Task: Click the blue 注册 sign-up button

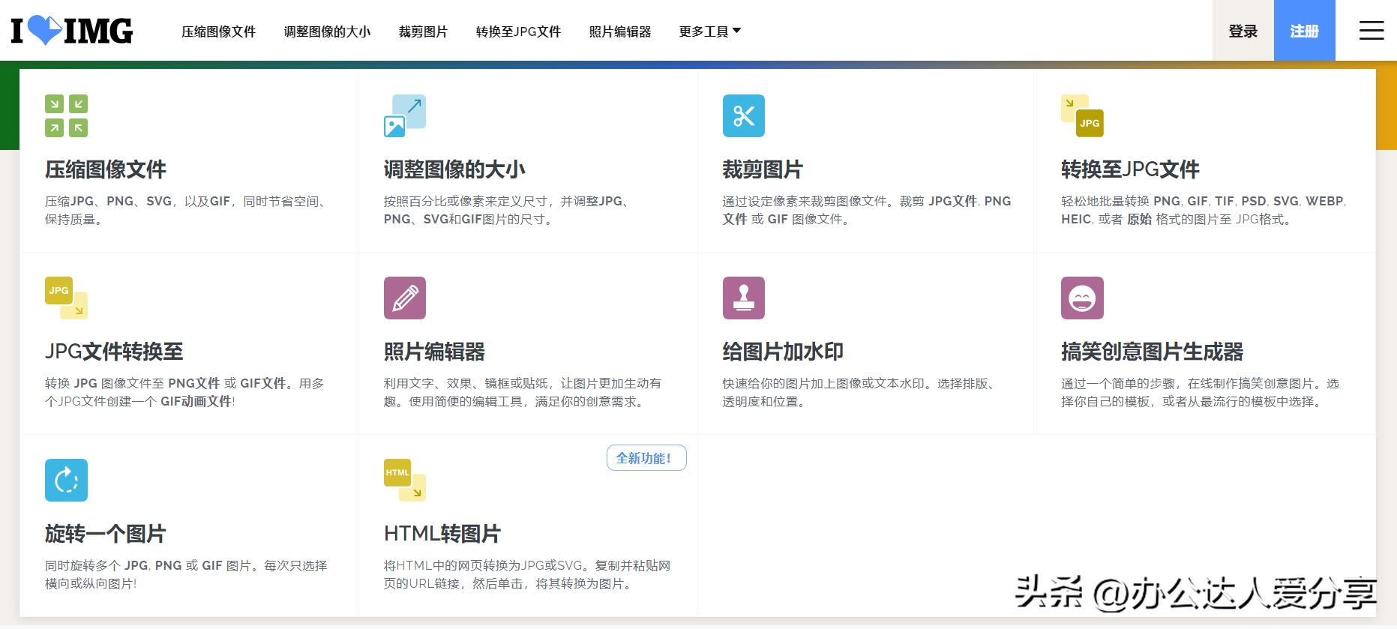Action: 1304,31
